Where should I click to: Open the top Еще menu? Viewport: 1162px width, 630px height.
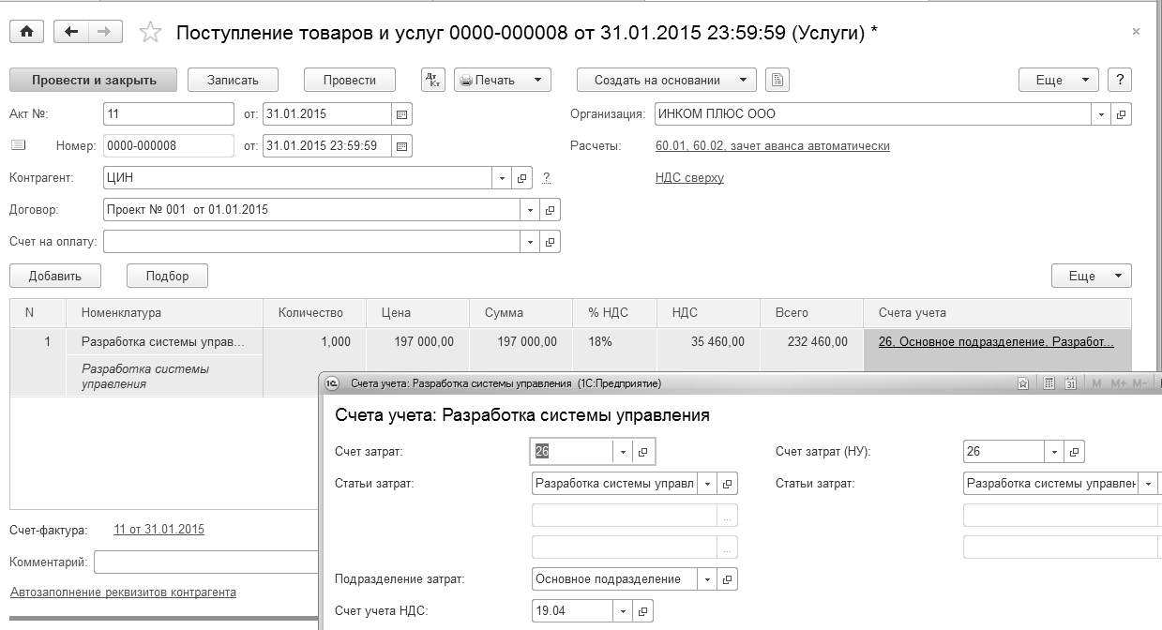(1059, 80)
